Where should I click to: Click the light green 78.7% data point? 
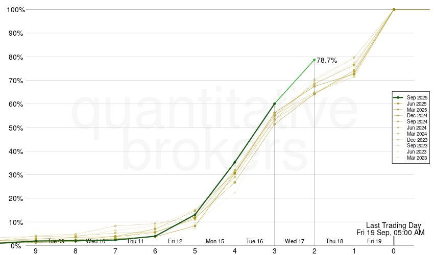(314, 60)
